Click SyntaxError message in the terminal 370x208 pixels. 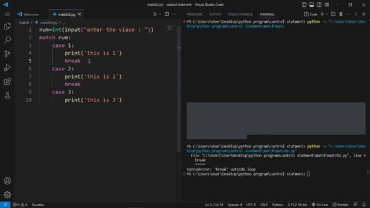[221, 169]
